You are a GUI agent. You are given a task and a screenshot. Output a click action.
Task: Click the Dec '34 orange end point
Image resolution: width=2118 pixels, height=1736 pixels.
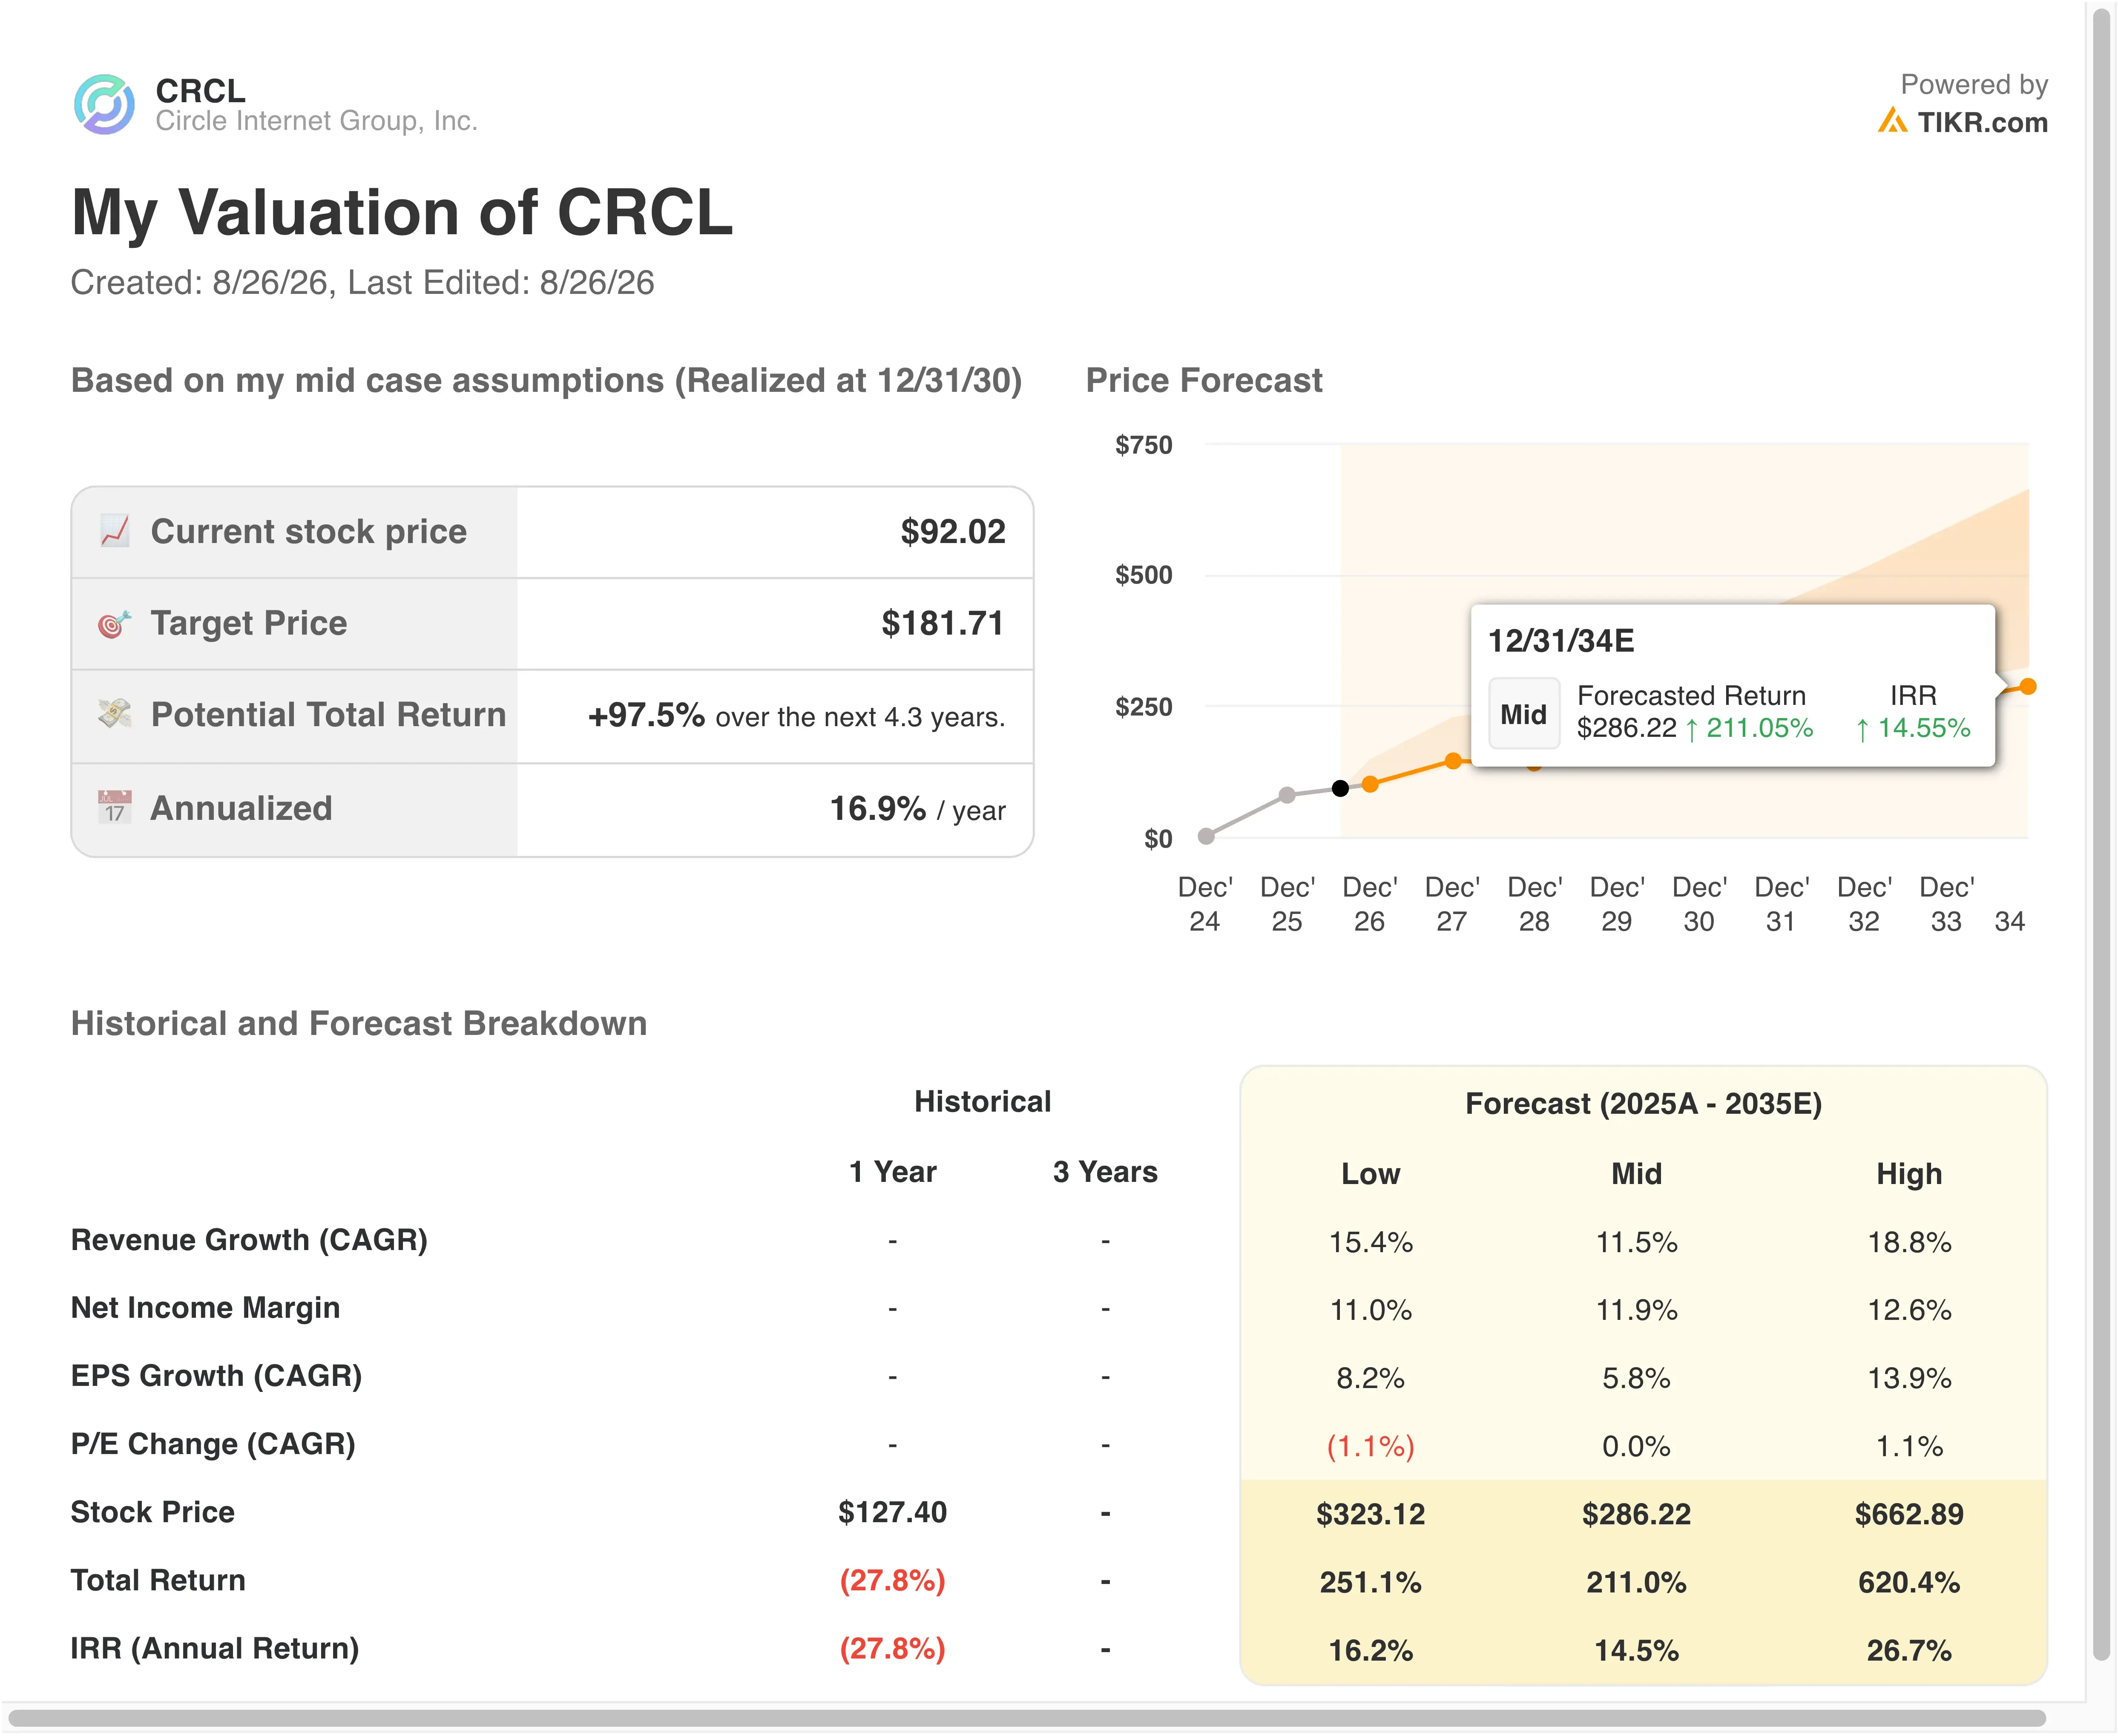click(x=2028, y=686)
